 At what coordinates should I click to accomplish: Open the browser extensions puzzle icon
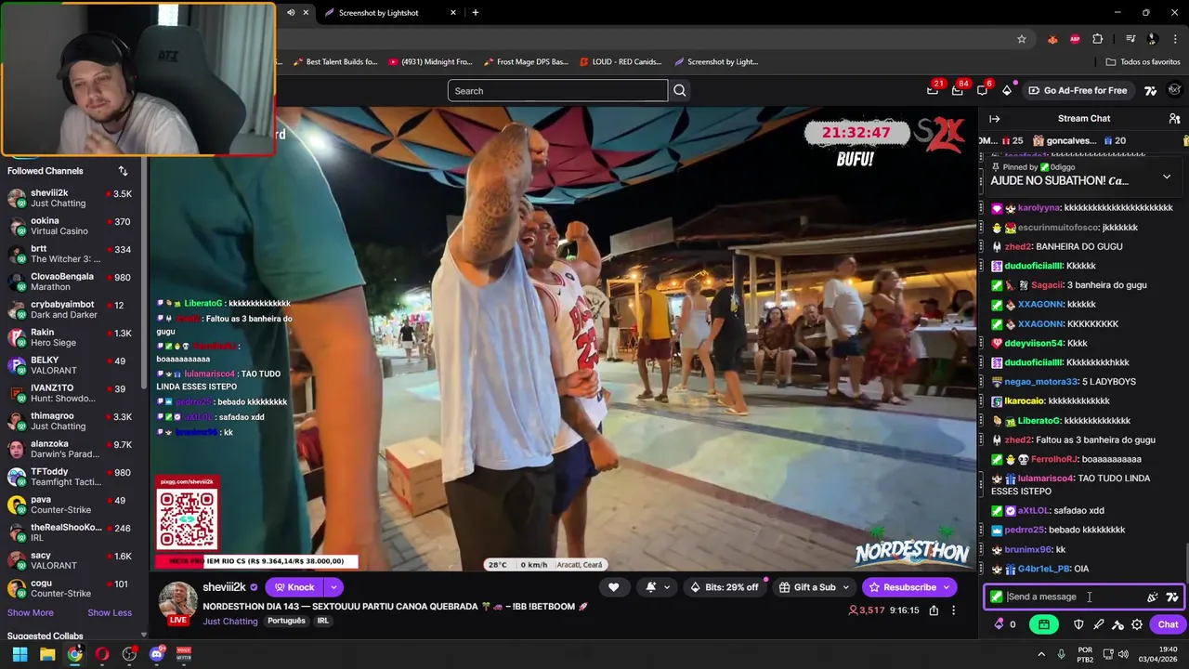tap(1098, 39)
